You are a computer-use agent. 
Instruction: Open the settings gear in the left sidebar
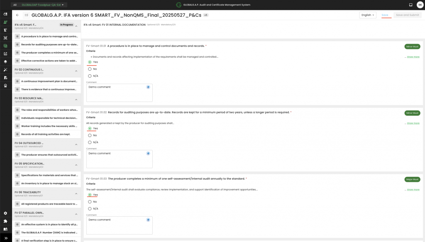tap(5, 213)
